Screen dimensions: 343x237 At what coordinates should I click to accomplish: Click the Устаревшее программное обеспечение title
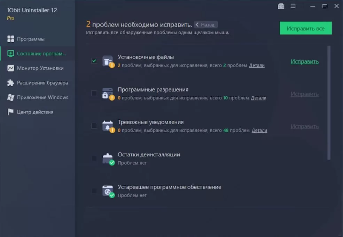click(x=169, y=187)
